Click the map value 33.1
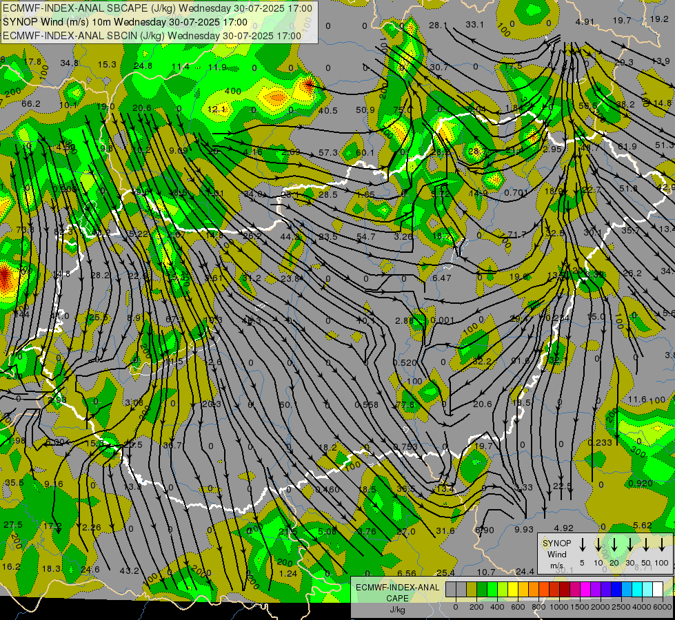Image resolution: width=675 pixels, height=620 pixels. click(x=474, y=25)
